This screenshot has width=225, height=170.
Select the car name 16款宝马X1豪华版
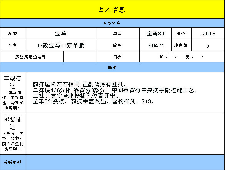pyautogui.click(x=61, y=45)
